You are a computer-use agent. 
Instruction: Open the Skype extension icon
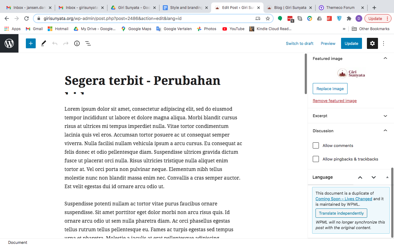coord(300,18)
